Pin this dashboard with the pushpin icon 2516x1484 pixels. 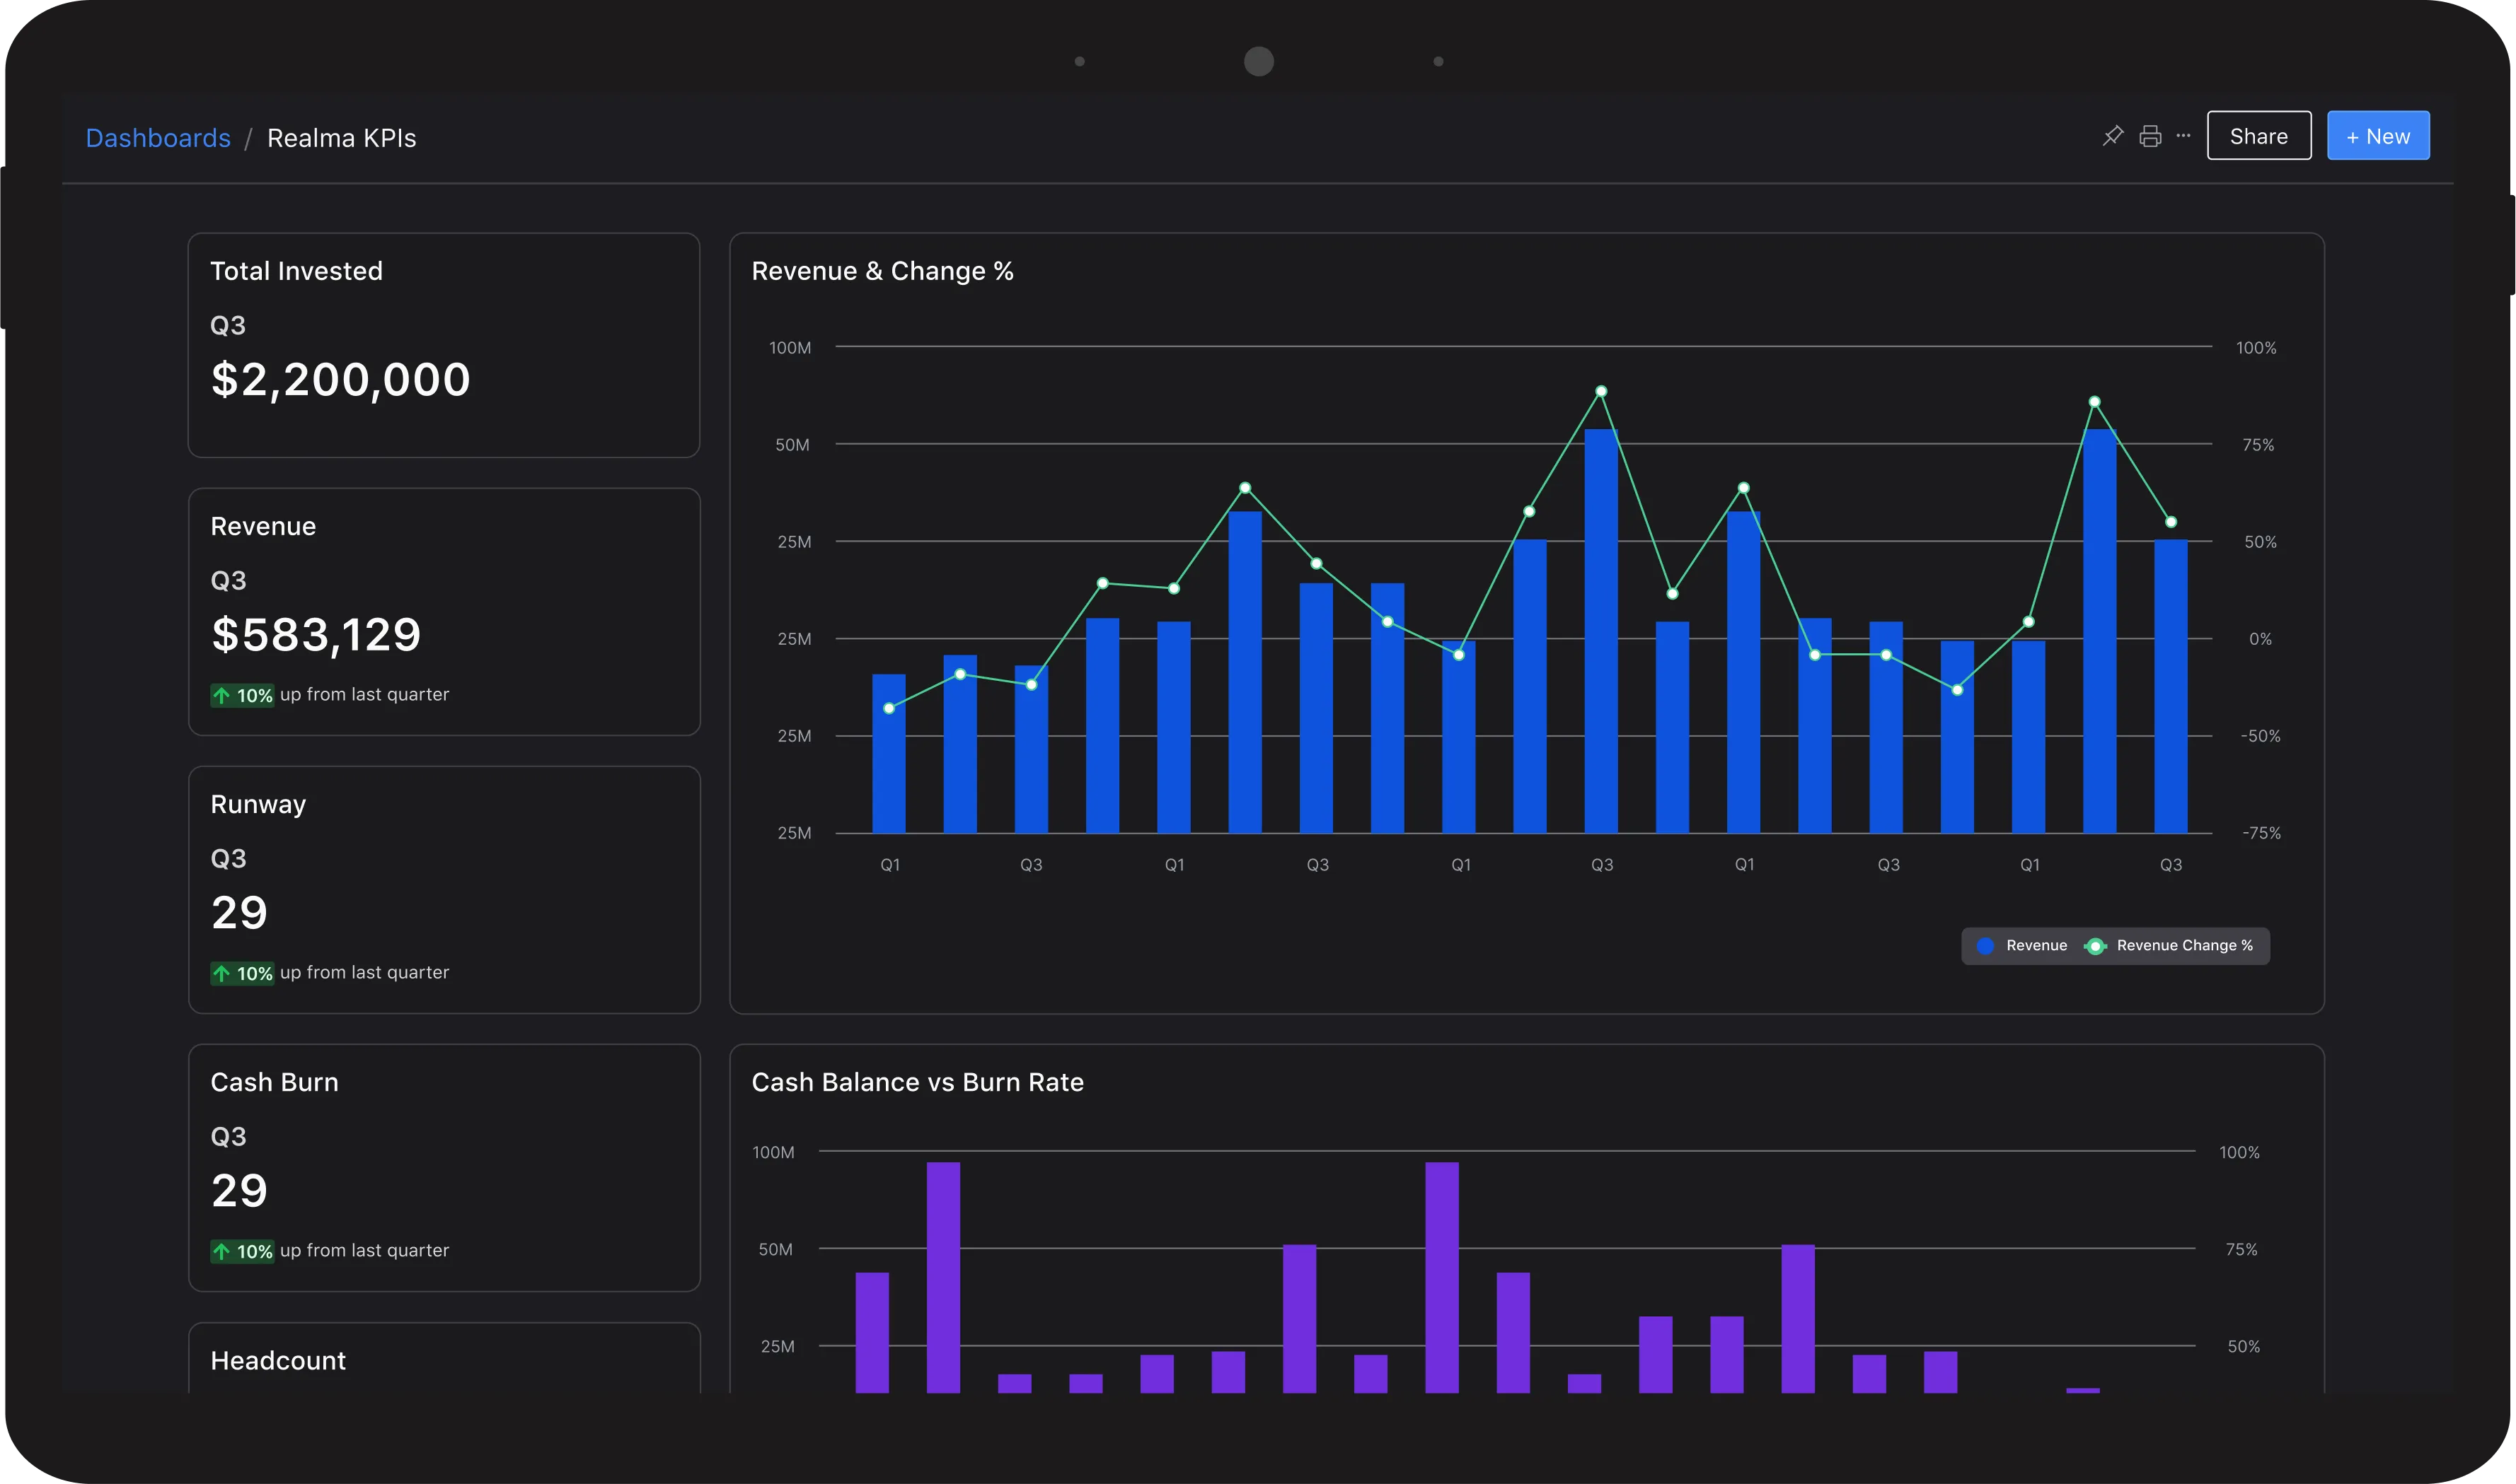2113,136
